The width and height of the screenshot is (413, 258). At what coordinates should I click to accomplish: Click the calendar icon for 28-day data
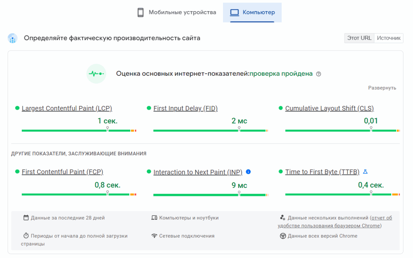[26, 218]
